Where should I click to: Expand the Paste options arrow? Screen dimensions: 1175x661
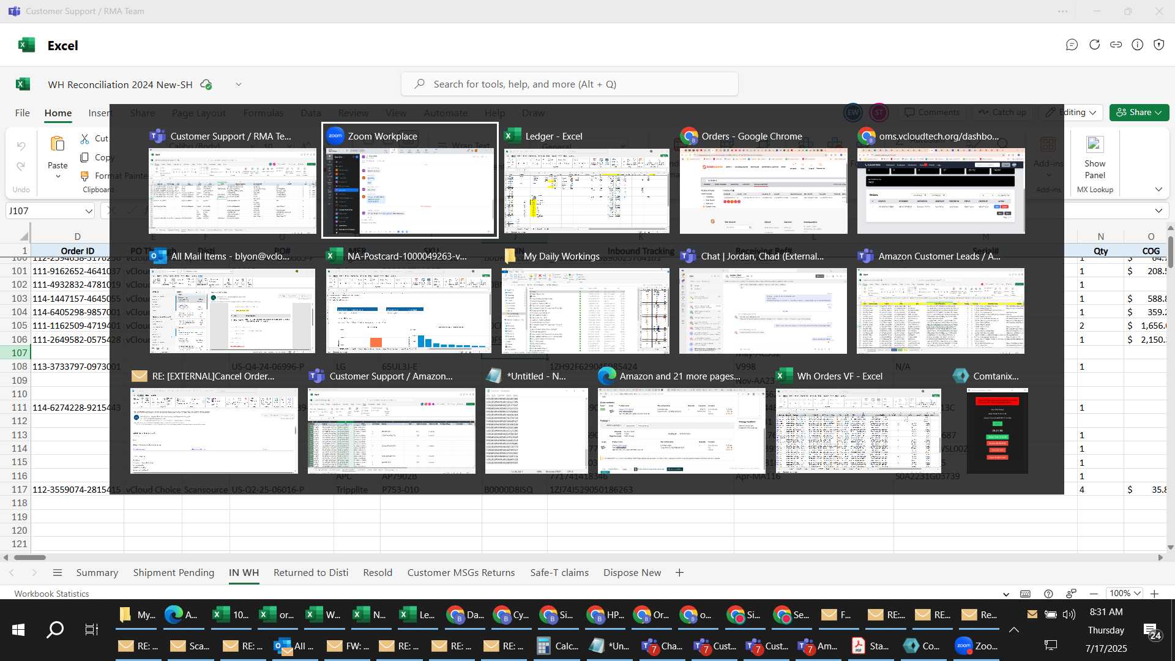(58, 177)
